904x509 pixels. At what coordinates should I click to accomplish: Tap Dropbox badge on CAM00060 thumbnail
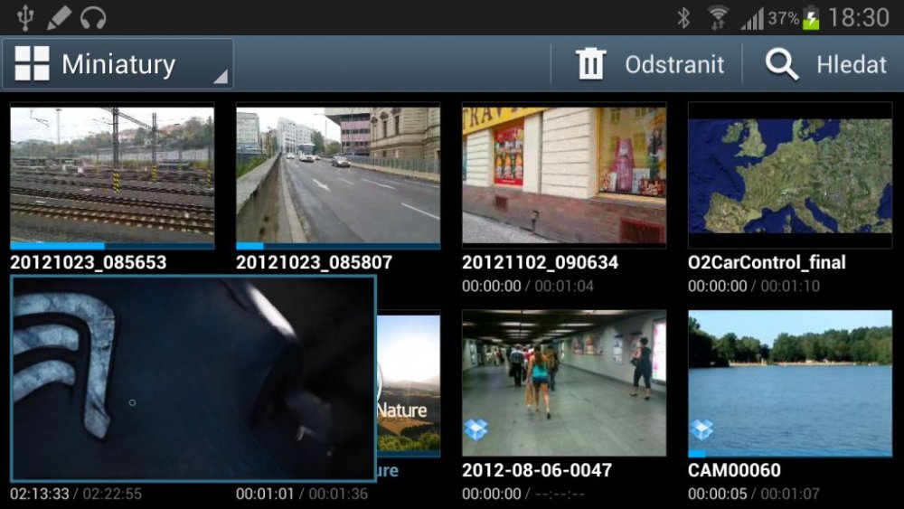[x=702, y=429]
